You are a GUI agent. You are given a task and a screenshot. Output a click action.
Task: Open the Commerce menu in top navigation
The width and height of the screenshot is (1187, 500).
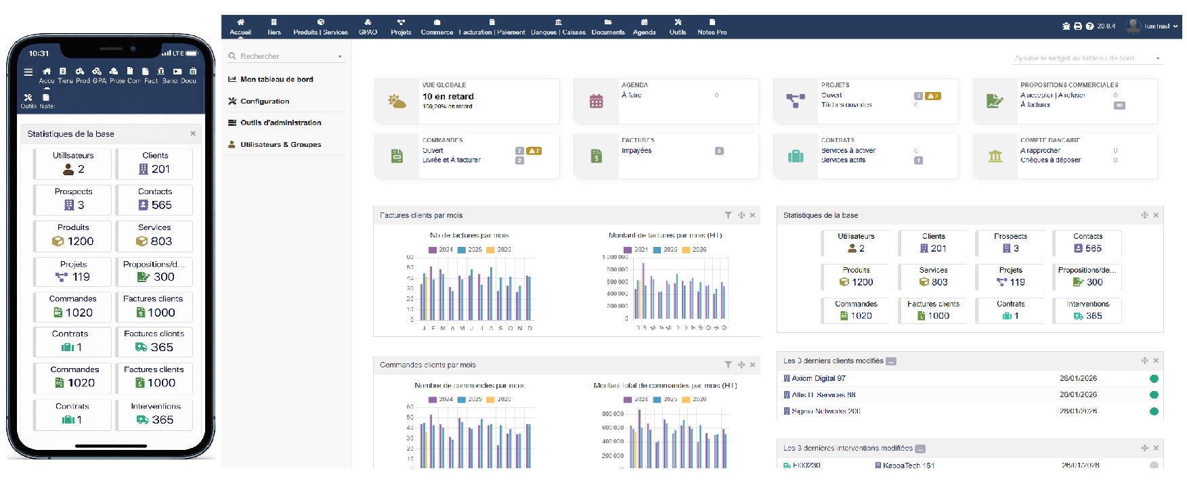437,27
